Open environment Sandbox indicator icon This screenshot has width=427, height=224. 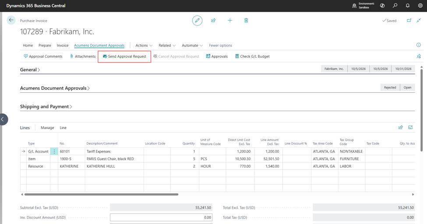coord(354,5)
